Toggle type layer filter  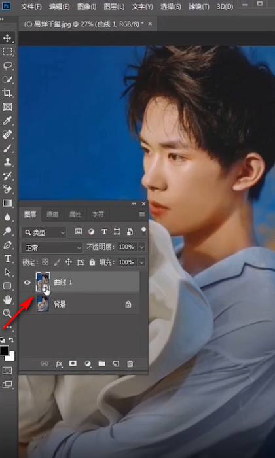click(x=104, y=232)
